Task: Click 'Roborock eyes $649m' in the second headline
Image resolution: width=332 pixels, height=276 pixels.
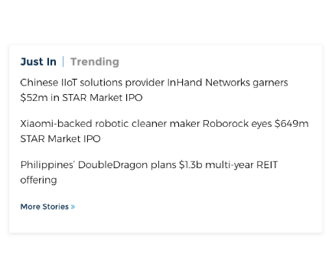Action: point(256,124)
